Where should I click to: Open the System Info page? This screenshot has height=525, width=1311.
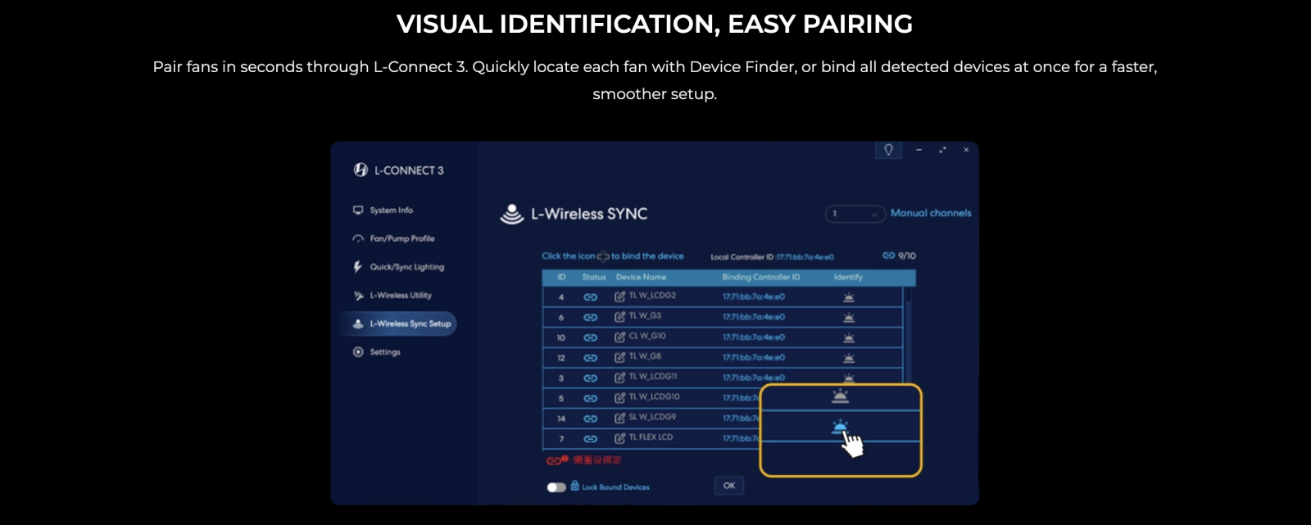tap(383, 210)
